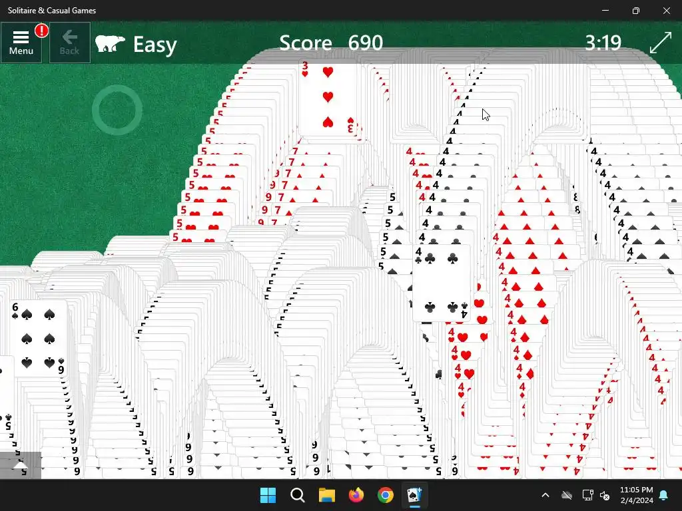The width and height of the screenshot is (682, 511).
Task: Open notifications bell icon
Action: click(x=664, y=495)
